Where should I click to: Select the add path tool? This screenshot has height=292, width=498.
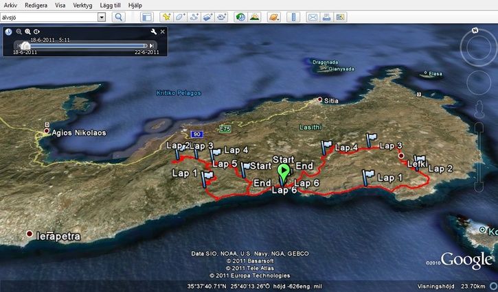[x=194, y=16]
